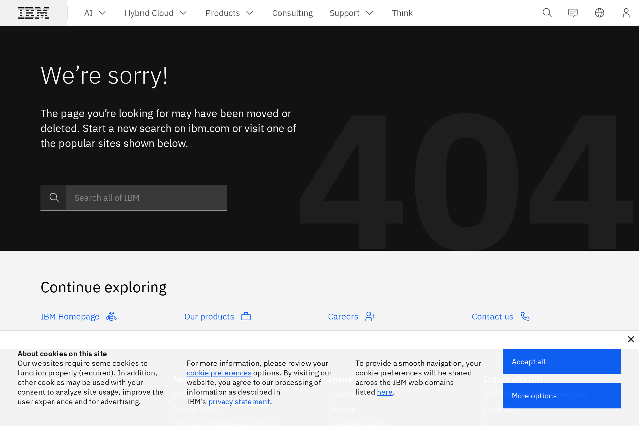This screenshot has height=426, width=639.
Task: Click the magnifier icon beside search field
Action: 54,198
